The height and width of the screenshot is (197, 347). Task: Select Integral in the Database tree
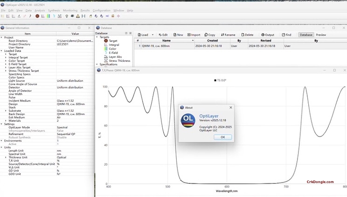click(x=114, y=45)
